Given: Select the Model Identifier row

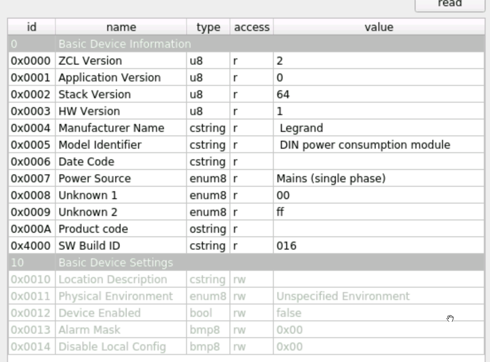Looking at the screenshot, I should [246, 145].
